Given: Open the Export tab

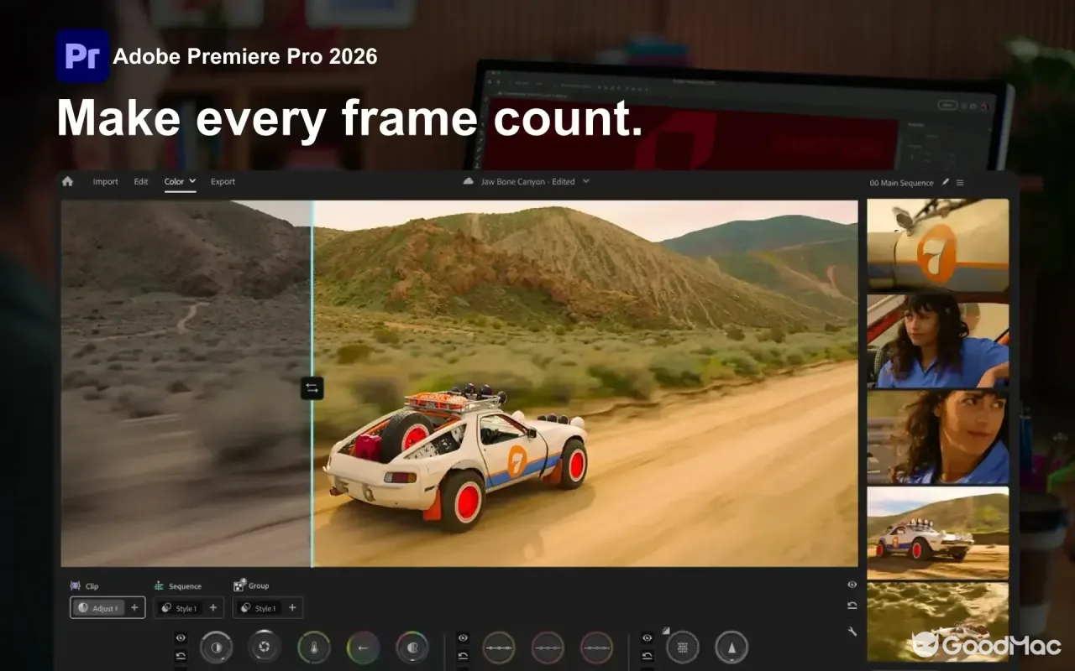Looking at the screenshot, I should point(223,182).
